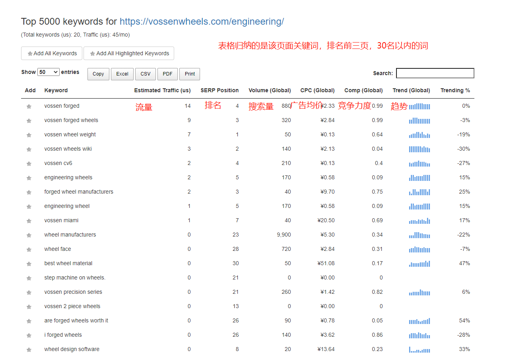
Task: Export table as CSV
Action: tap(146, 74)
